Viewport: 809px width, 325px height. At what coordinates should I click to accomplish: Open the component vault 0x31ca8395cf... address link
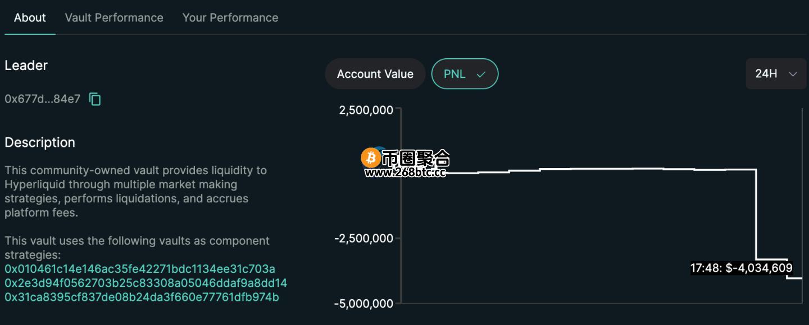click(x=142, y=297)
